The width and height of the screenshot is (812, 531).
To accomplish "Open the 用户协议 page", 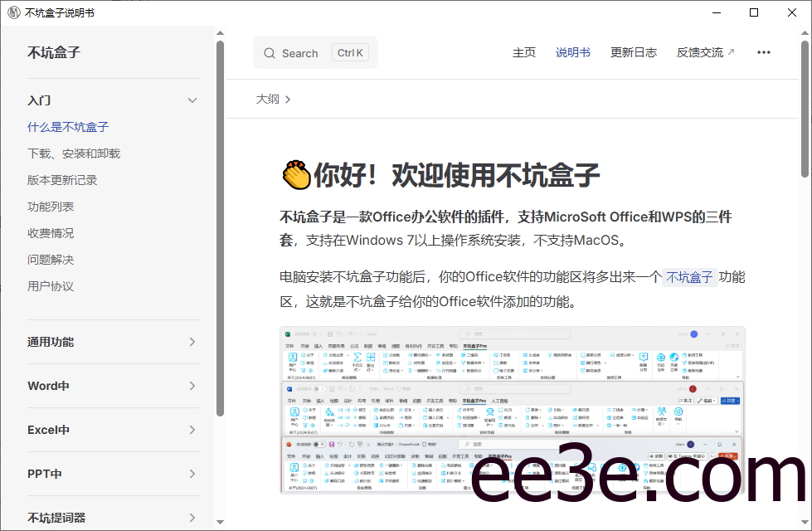I will click(52, 285).
